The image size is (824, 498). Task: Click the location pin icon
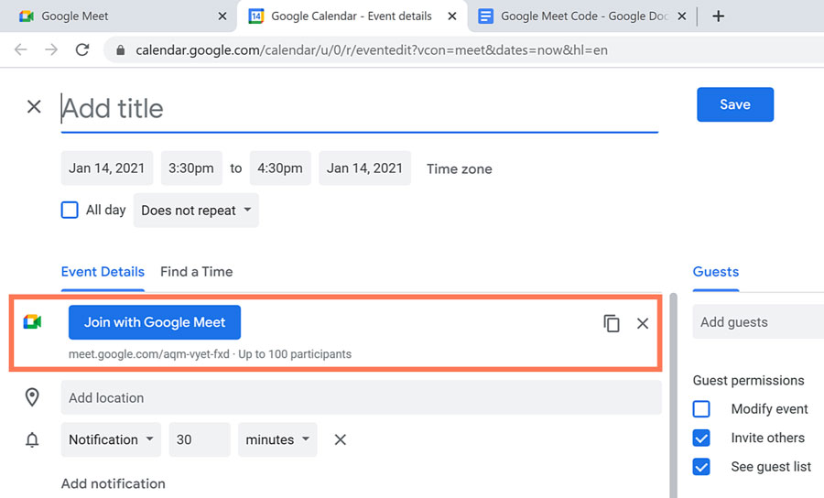32,397
